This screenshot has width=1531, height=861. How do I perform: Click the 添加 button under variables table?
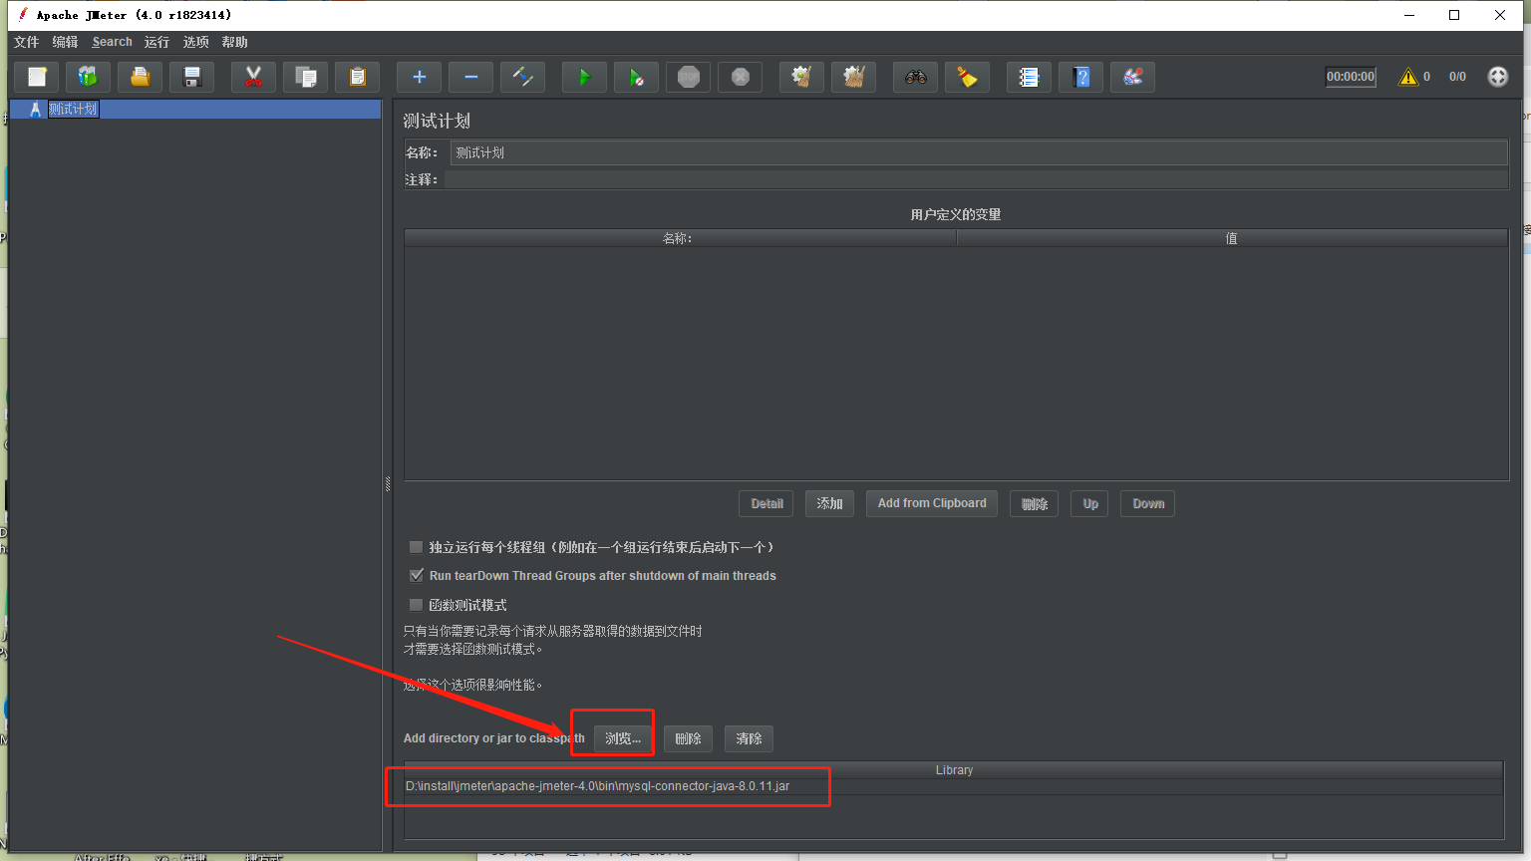point(830,503)
